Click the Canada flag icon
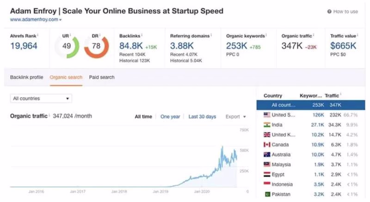 (267, 145)
